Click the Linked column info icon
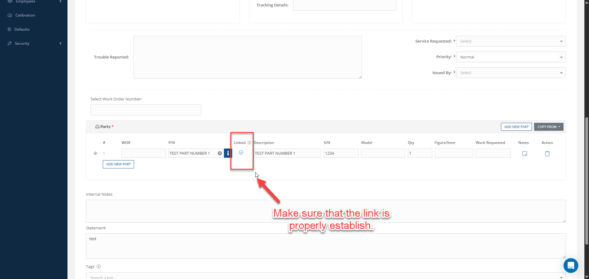The width and height of the screenshot is (589, 279). click(249, 143)
